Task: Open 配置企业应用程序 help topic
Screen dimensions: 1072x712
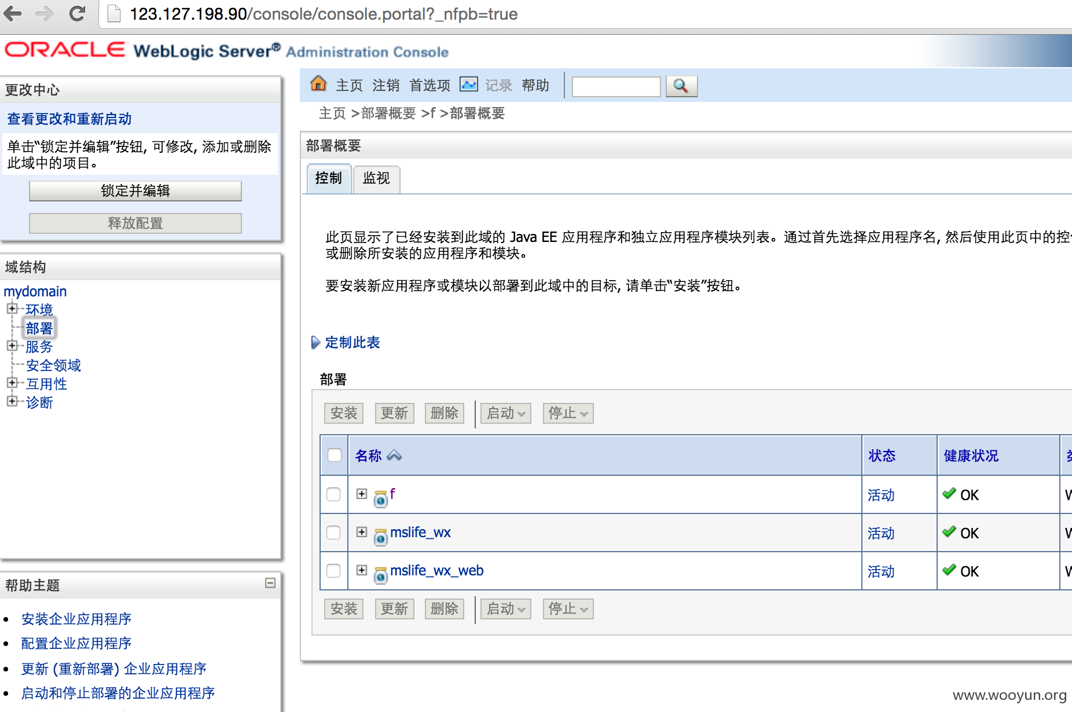Action: 76,644
